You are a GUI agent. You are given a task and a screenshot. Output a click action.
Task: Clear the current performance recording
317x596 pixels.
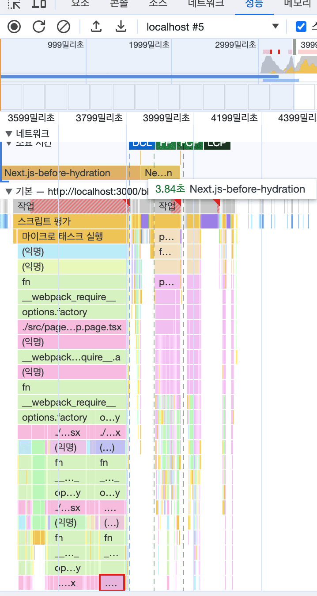(x=64, y=27)
